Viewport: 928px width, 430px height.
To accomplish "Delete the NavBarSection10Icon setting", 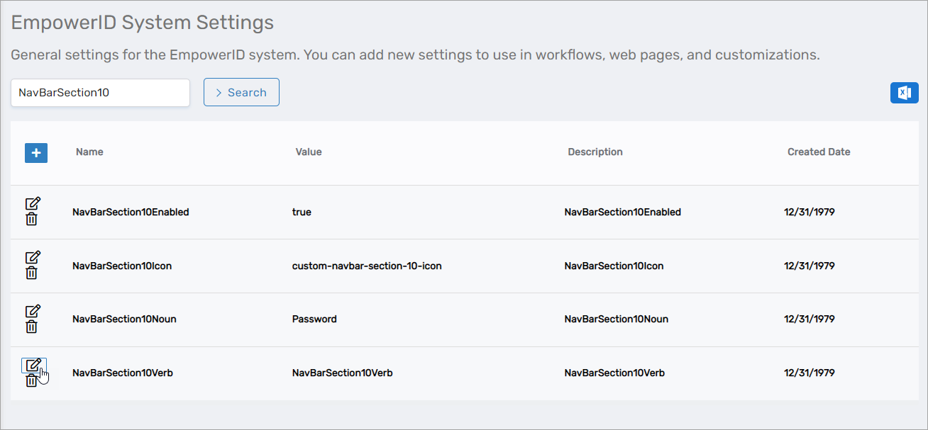I will click(32, 273).
